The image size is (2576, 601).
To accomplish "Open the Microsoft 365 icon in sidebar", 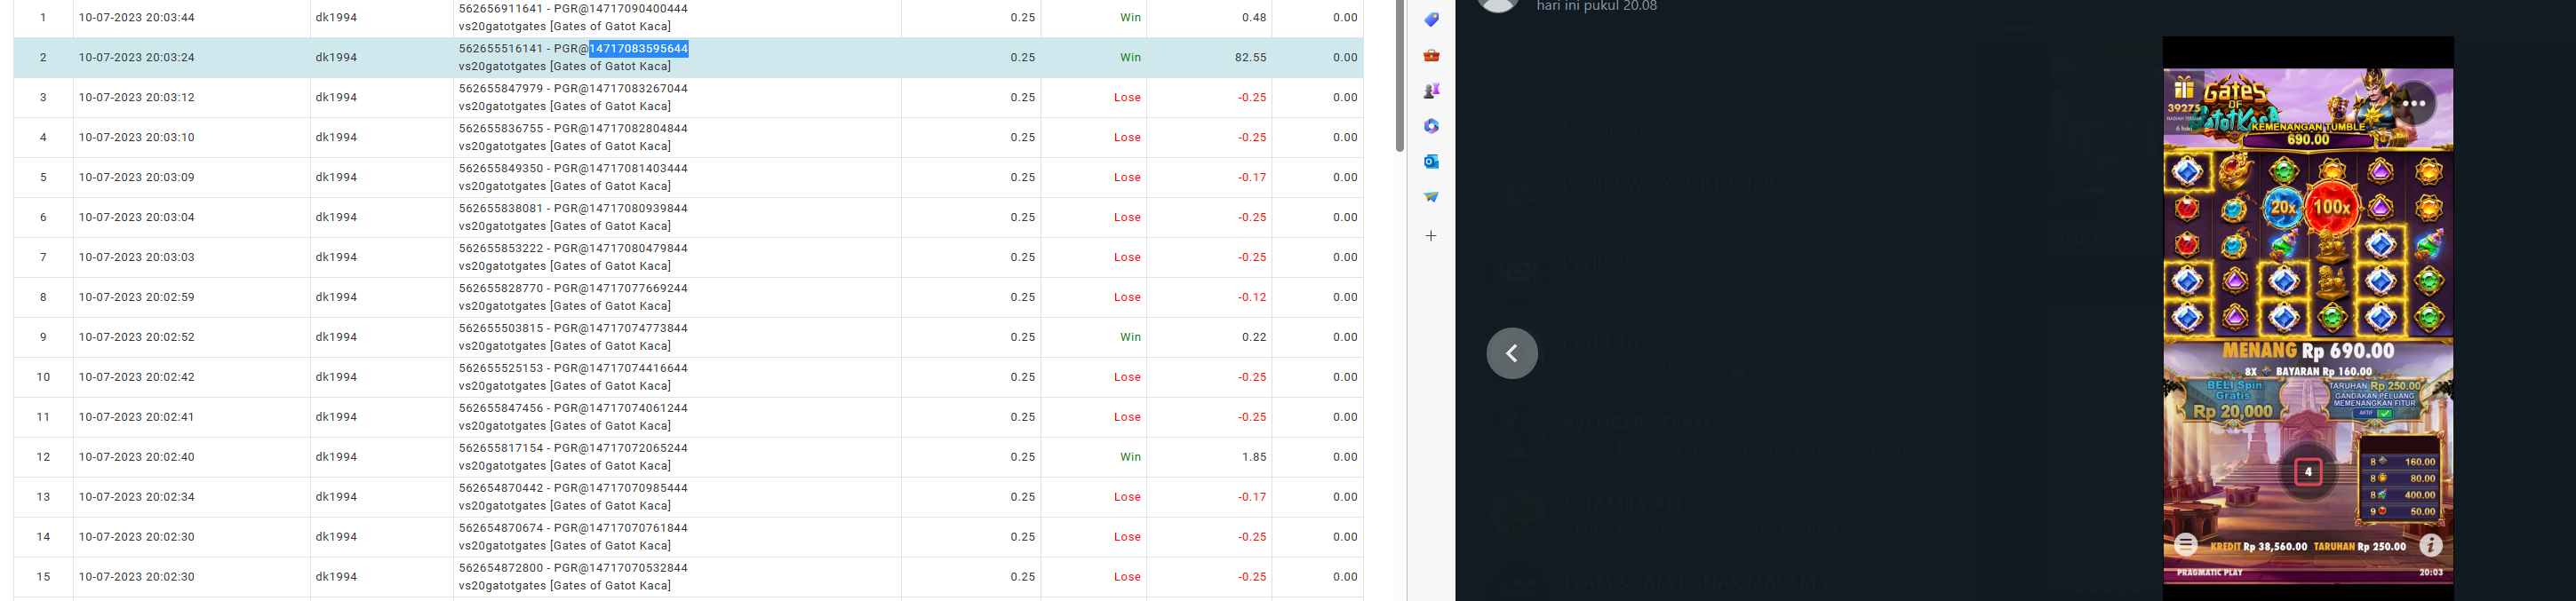I will [1431, 126].
